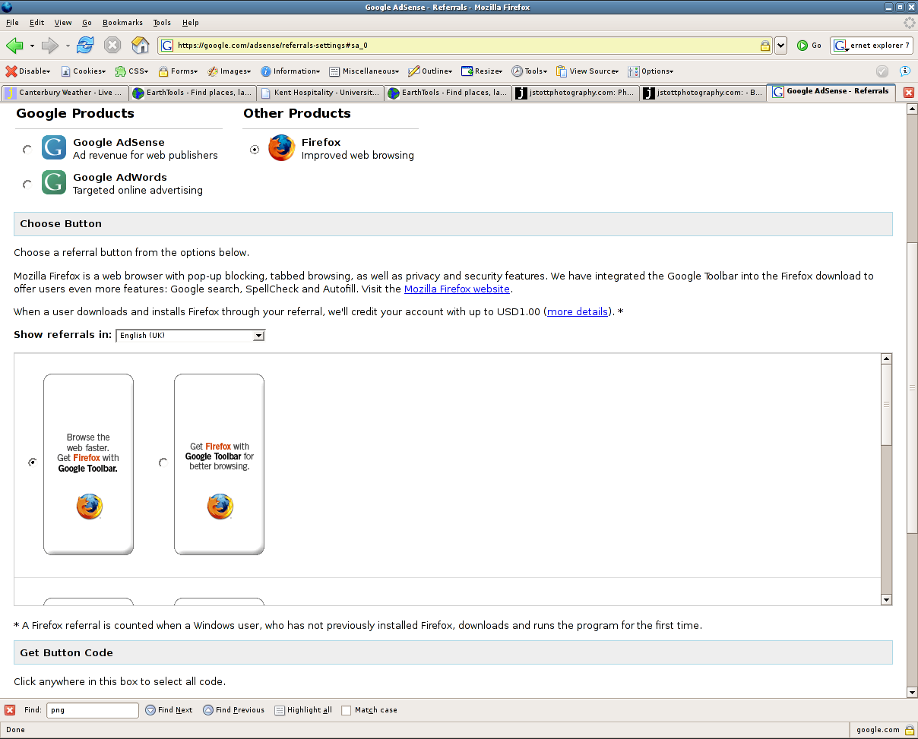Click the 'for better browsing' button preview
This screenshot has width=918, height=739.
219,464
